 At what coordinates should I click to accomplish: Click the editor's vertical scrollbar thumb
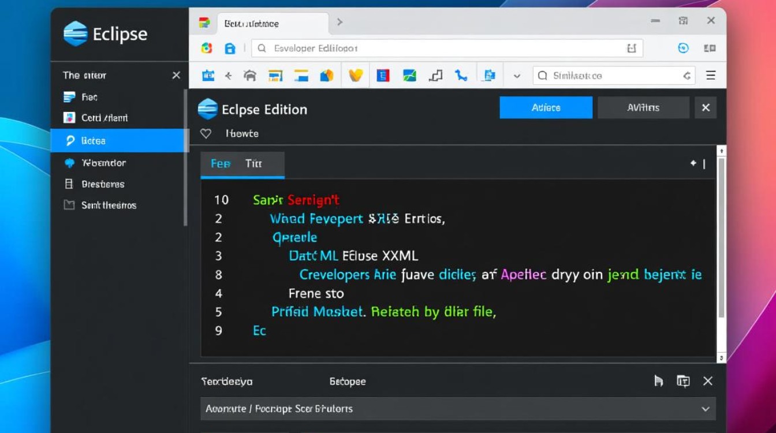[721, 237]
